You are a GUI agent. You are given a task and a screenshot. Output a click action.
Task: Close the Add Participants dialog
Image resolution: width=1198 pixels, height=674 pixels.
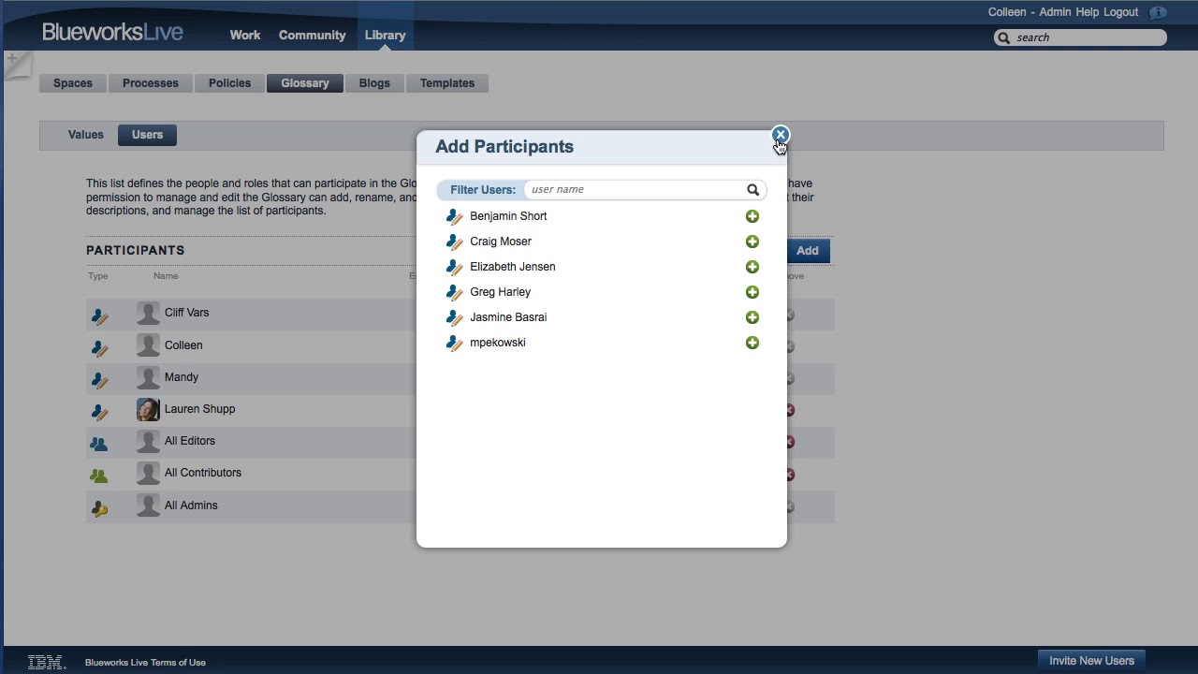(780, 135)
